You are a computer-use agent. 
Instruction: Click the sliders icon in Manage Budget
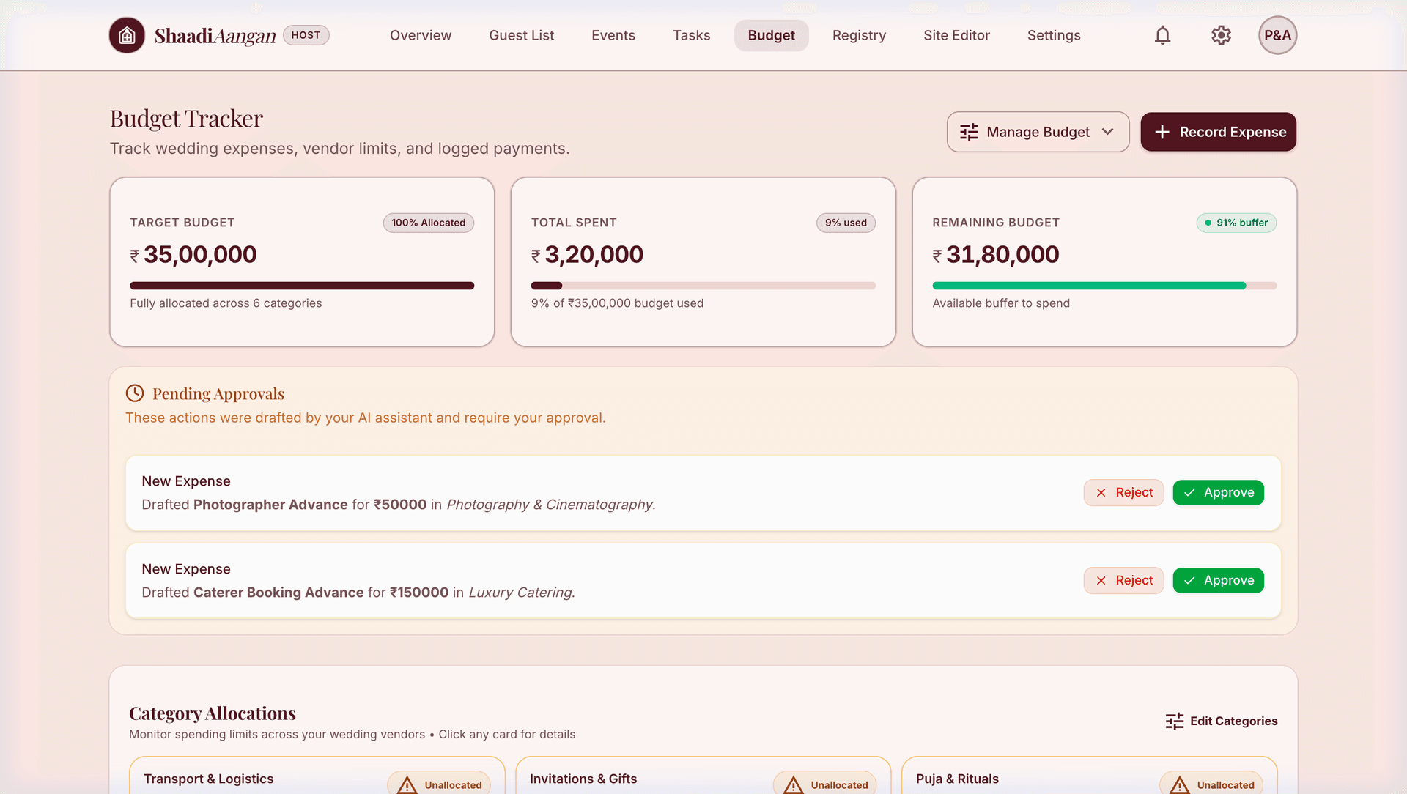[x=969, y=132]
